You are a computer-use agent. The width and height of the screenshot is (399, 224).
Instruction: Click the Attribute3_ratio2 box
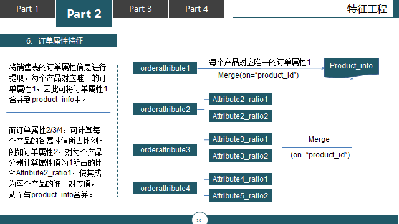click(x=241, y=156)
